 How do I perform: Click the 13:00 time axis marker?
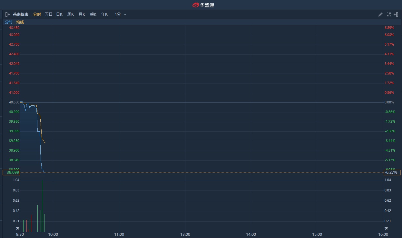(185, 234)
